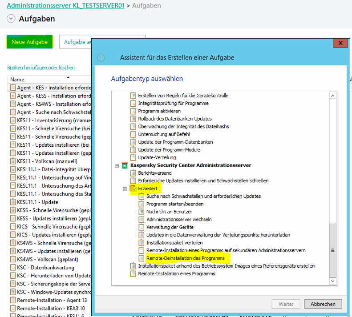Click icon of 'Suche nach Schwachstellen und erforderlichen Updates'
Screen dimensions: 352x317
point(141,197)
